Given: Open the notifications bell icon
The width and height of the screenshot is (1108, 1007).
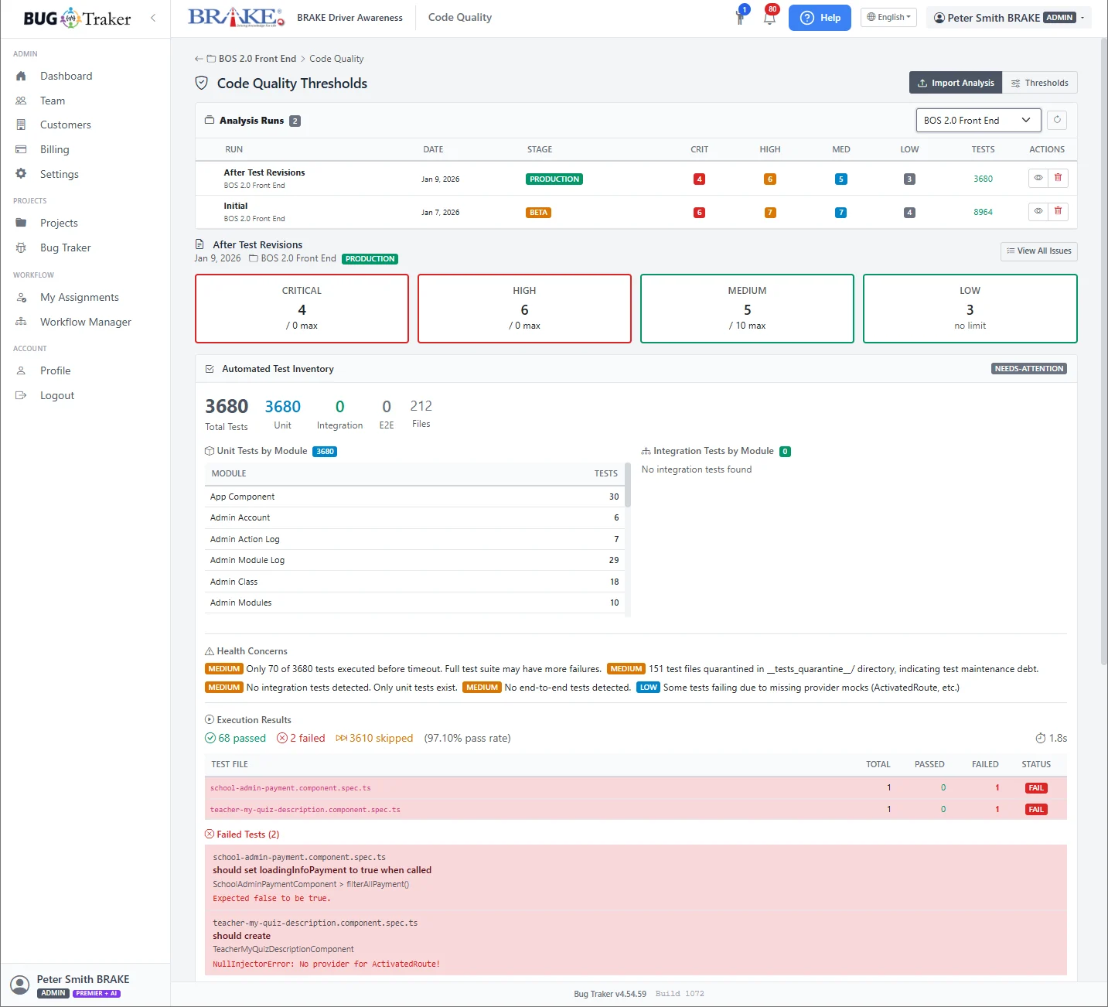Looking at the screenshot, I should pyautogui.click(x=769, y=17).
